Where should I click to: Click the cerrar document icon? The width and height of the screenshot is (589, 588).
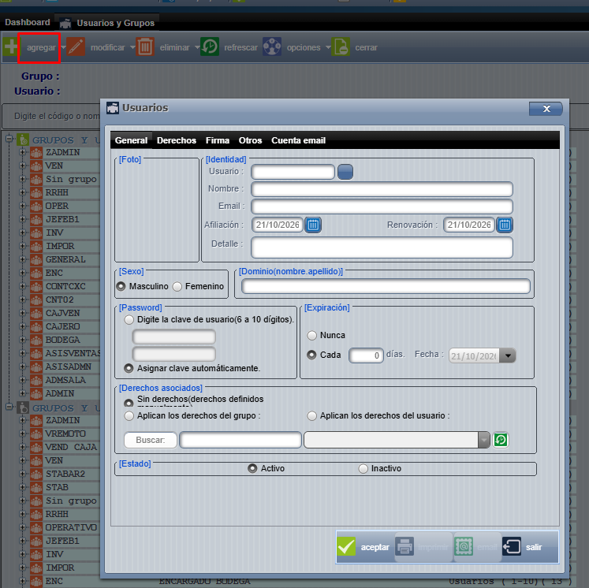click(341, 47)
